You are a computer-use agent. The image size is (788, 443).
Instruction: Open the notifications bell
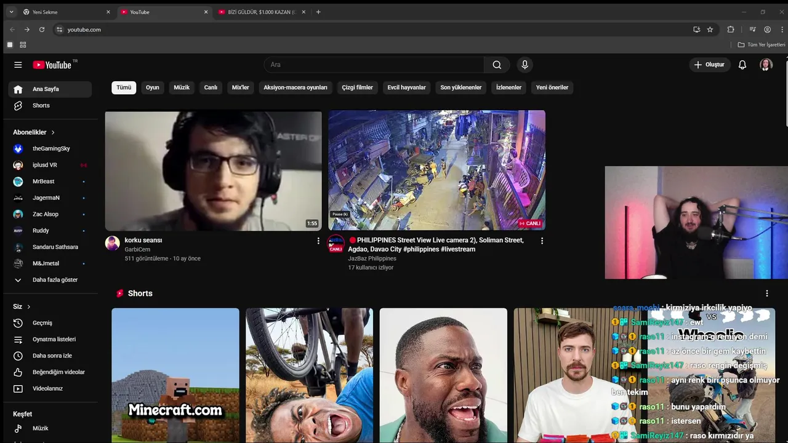pyautogui.click(x=742, y=65)
